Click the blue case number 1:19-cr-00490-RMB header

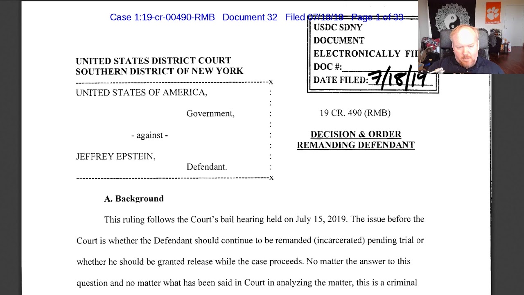point(162,17)
